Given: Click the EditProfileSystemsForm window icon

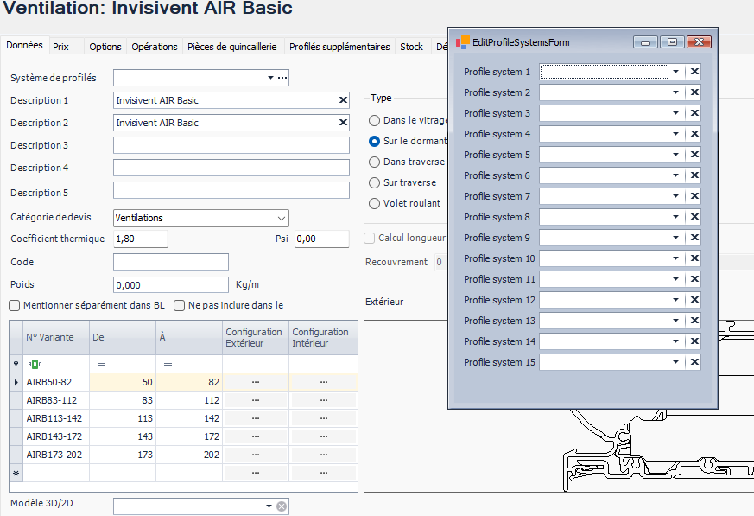Looking at the screenshot, I should point(462,42).
